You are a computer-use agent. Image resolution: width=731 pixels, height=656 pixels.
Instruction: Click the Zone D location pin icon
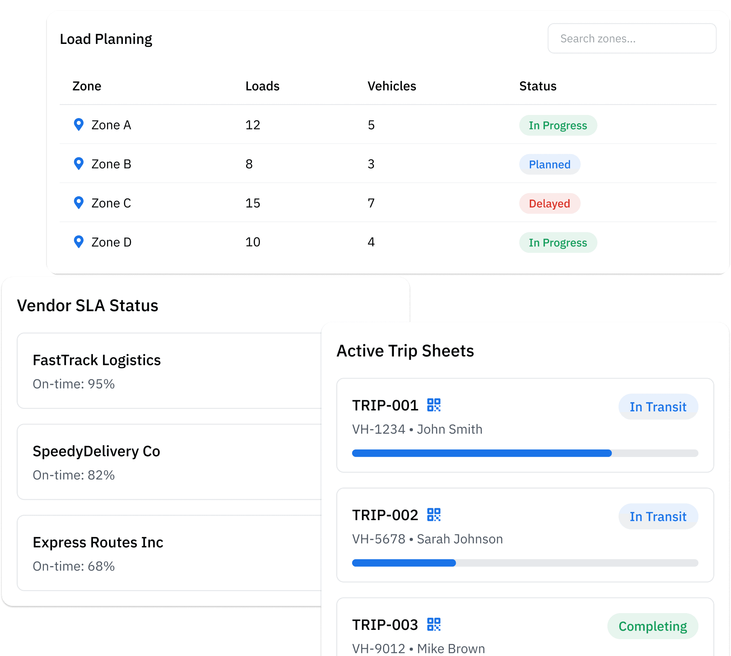click(79, 242)
